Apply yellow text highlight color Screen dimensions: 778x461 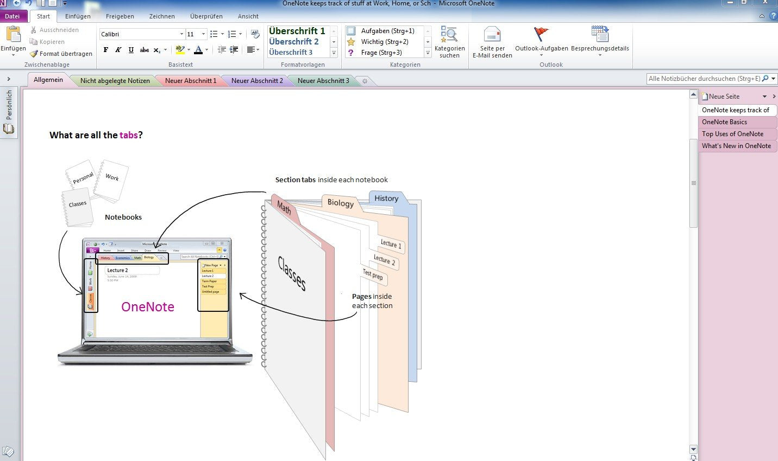(x=180, y=50)
